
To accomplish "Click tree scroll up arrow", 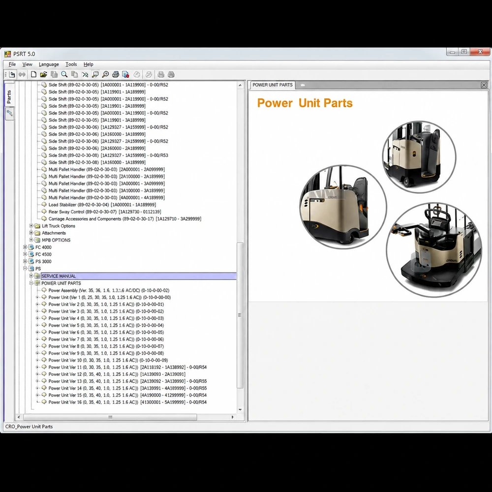I will coord(240,85).
